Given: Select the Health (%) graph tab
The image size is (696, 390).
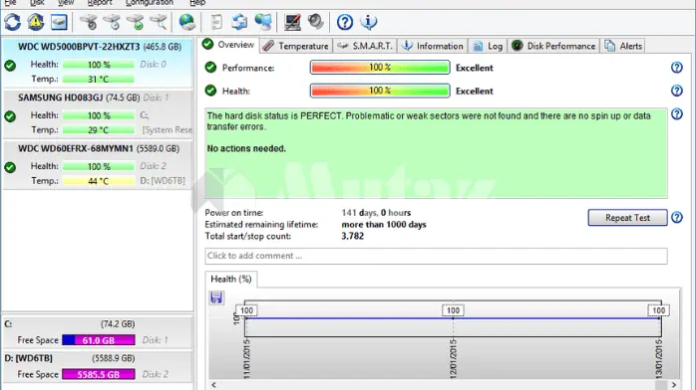Looking at the screenshot, I should [x=230, y=279].
